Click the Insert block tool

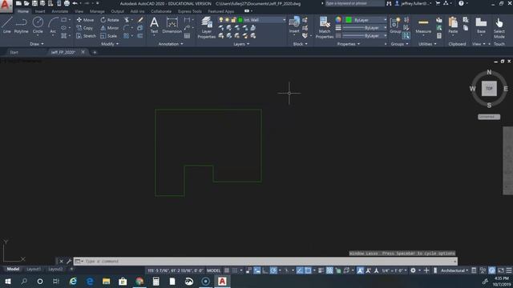click(x=294, y=25)
